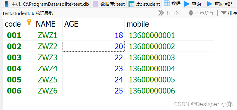Click the age cell with value 22
This screenshot has height=110, width=237.
click(94, 58)
